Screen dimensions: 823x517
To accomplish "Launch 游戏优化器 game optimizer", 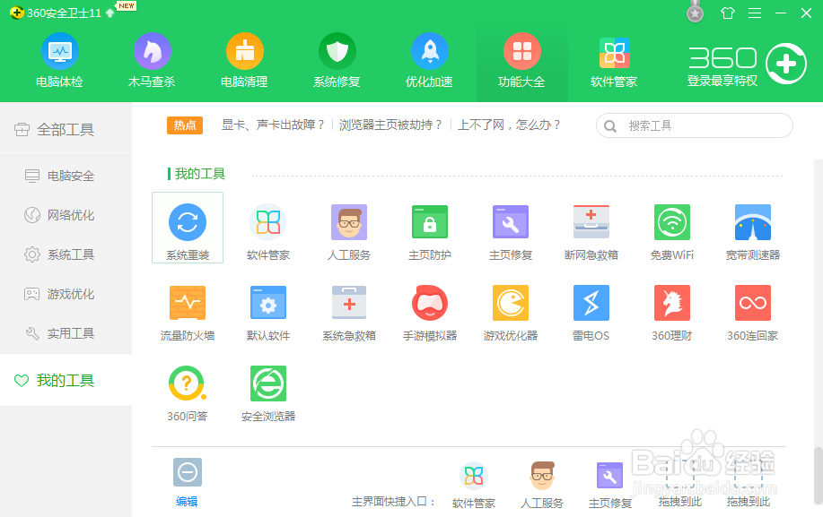I will tap(511, 313).
